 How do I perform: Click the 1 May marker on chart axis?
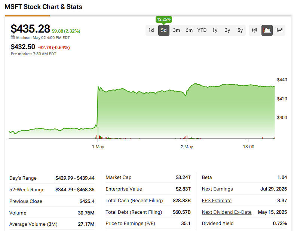(98, 147)
